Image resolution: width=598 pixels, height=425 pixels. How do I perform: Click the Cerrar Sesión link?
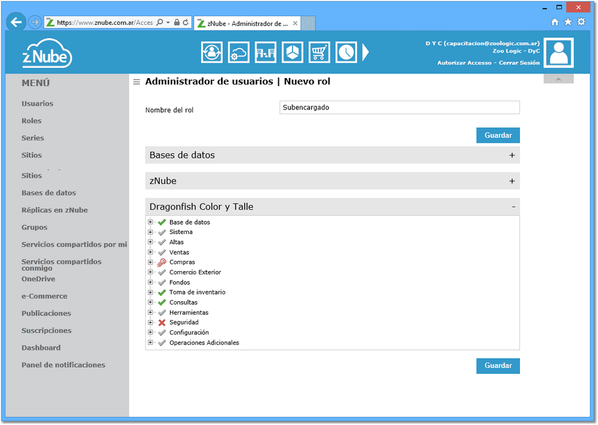click(519, 63)
